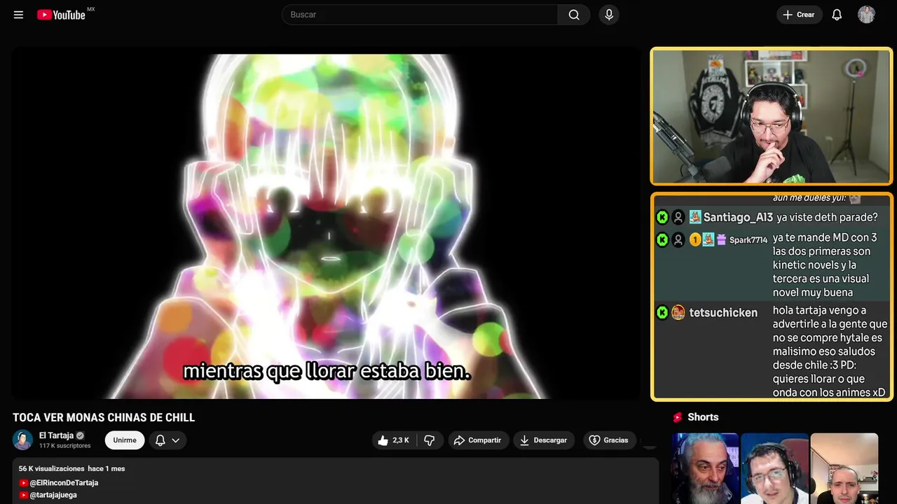The image size is (897, 504).
Task: Open the third Shorts thumbnail
Action: (844, 468)
